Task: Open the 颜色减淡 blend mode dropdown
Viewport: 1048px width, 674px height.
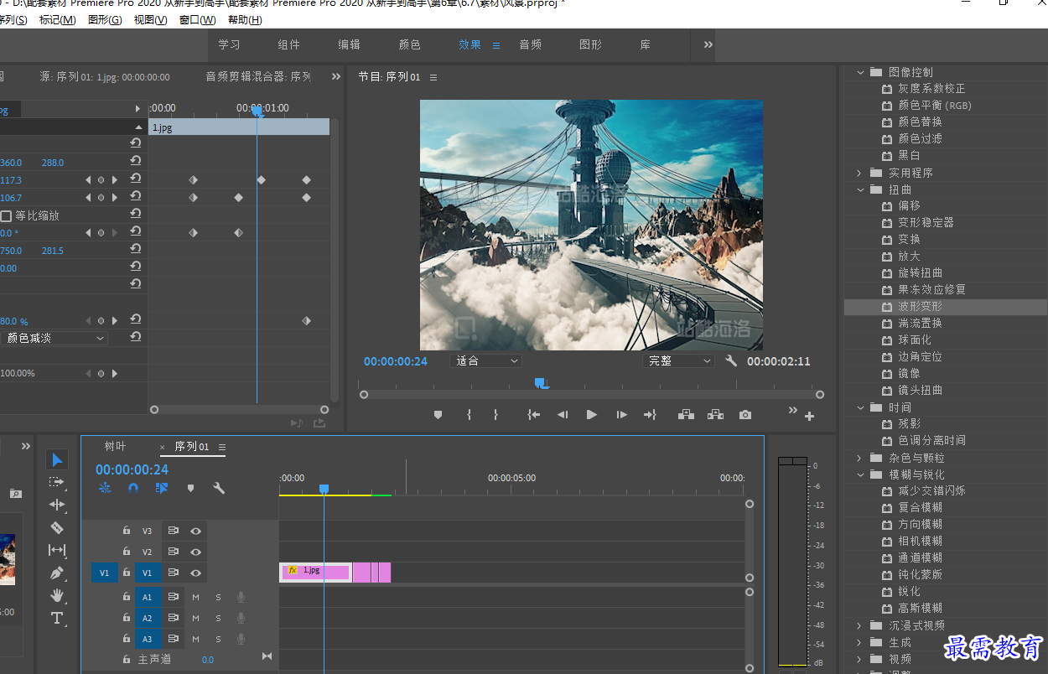Action: pos(54,338)
